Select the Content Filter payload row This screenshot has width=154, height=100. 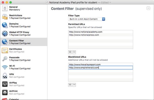[x=24, y=42]
